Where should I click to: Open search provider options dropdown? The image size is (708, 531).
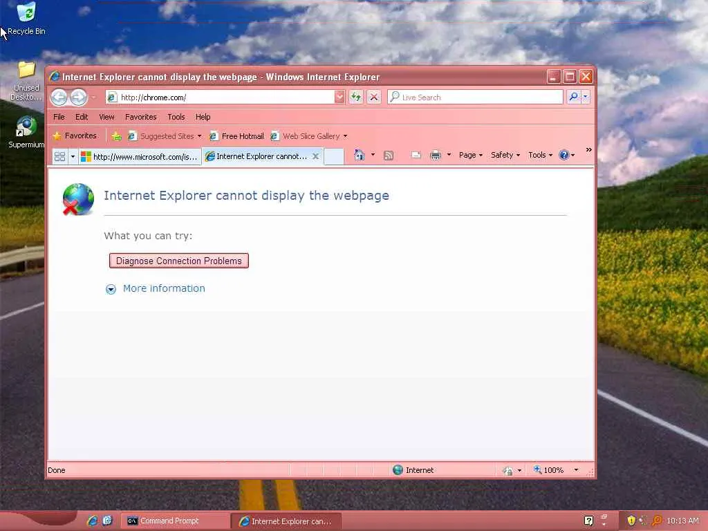coord(585,97)
